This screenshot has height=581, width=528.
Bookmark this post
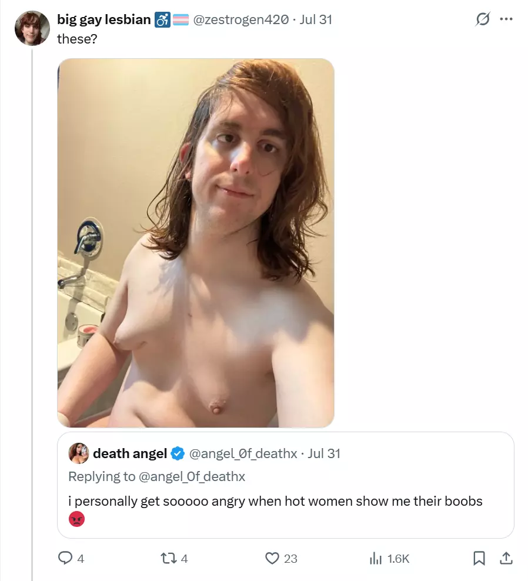[479, 558]
